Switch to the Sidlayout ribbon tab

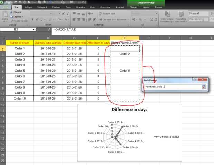[42, 7]
